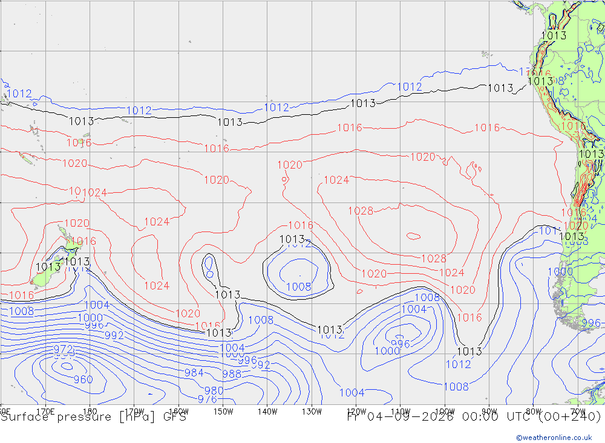
Task: Click the blue 988 isobar label
Action: [232, 373]
